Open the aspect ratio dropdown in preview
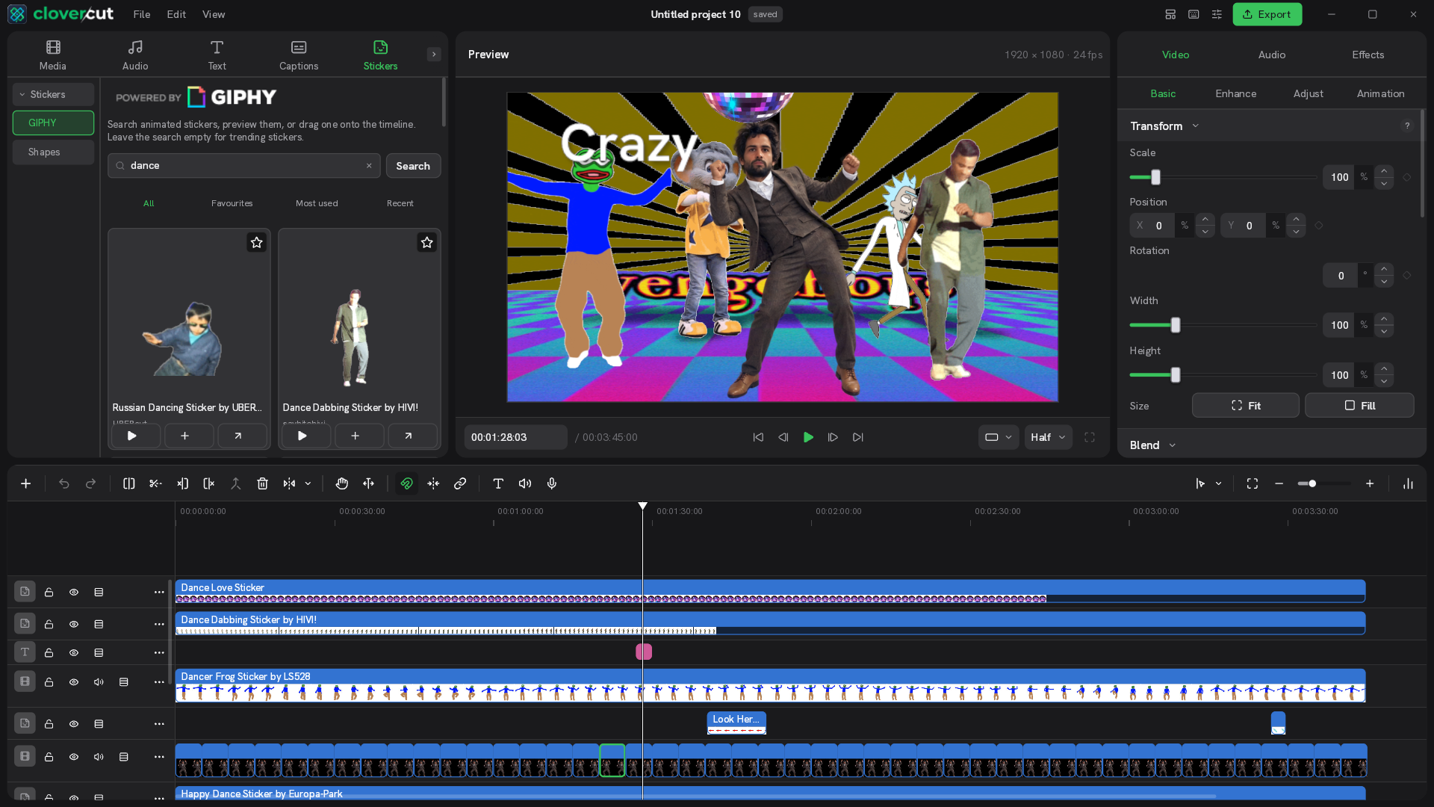Viewport: 1434px width, 807px height. tap(999, 437)
